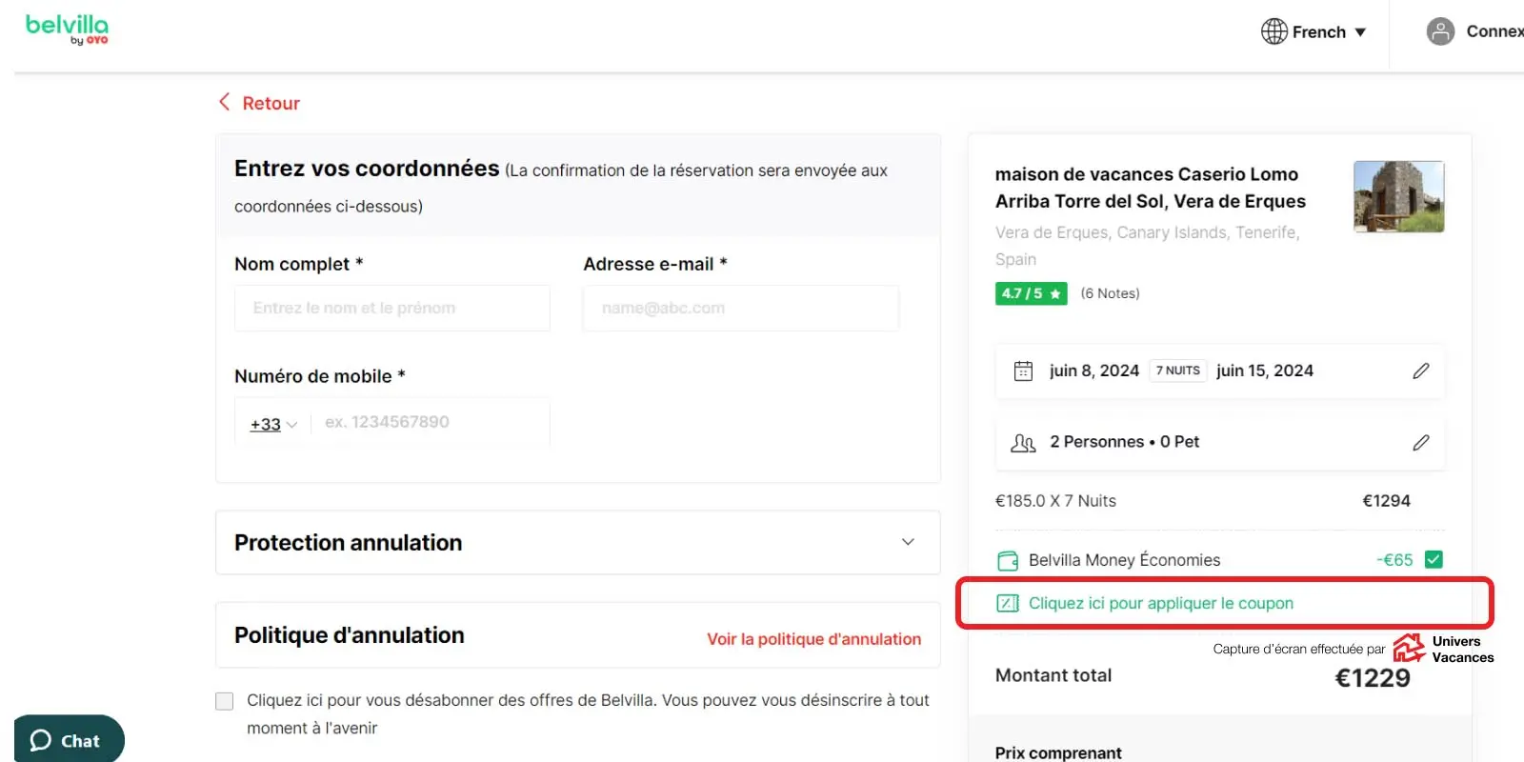Screen dimensions: 1524x762
Task: Open the +33 country code dropdown
Action: tap(273, 424)
